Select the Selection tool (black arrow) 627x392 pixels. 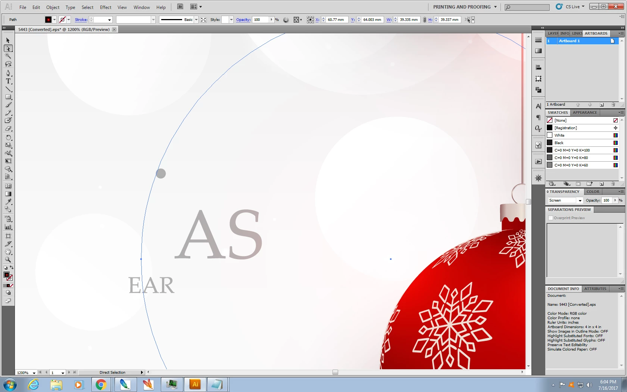8,40
